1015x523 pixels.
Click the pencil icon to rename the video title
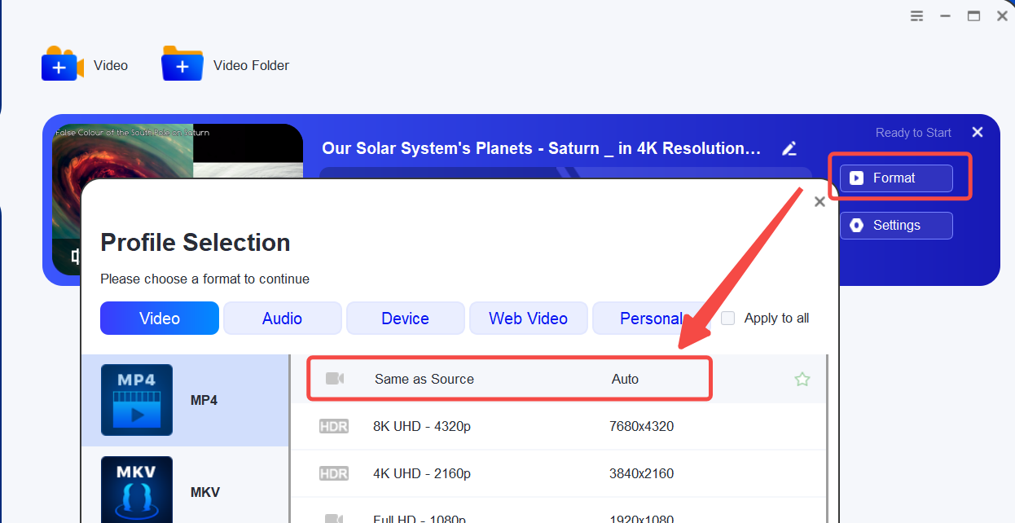(x=789, y=148)
